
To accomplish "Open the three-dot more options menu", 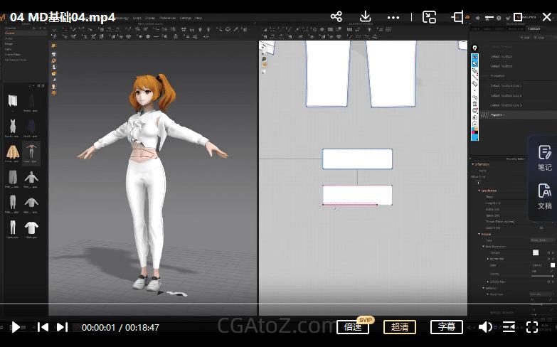I will click(x=393, y=16).
